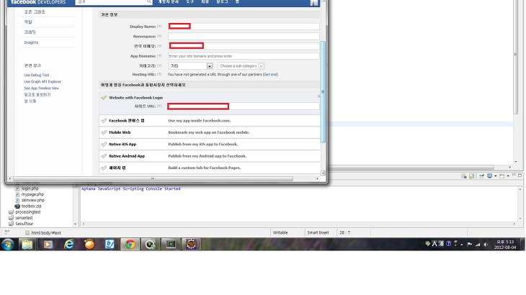The image size is (526, 295).
Task: Follow the Use Debug Tool link
Action: (x=37, y=75)
